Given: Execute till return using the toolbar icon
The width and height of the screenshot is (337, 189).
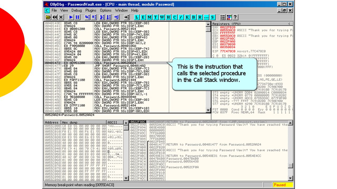Looking at the screenshot, I should pyautogui.click(x=116, y=17).
